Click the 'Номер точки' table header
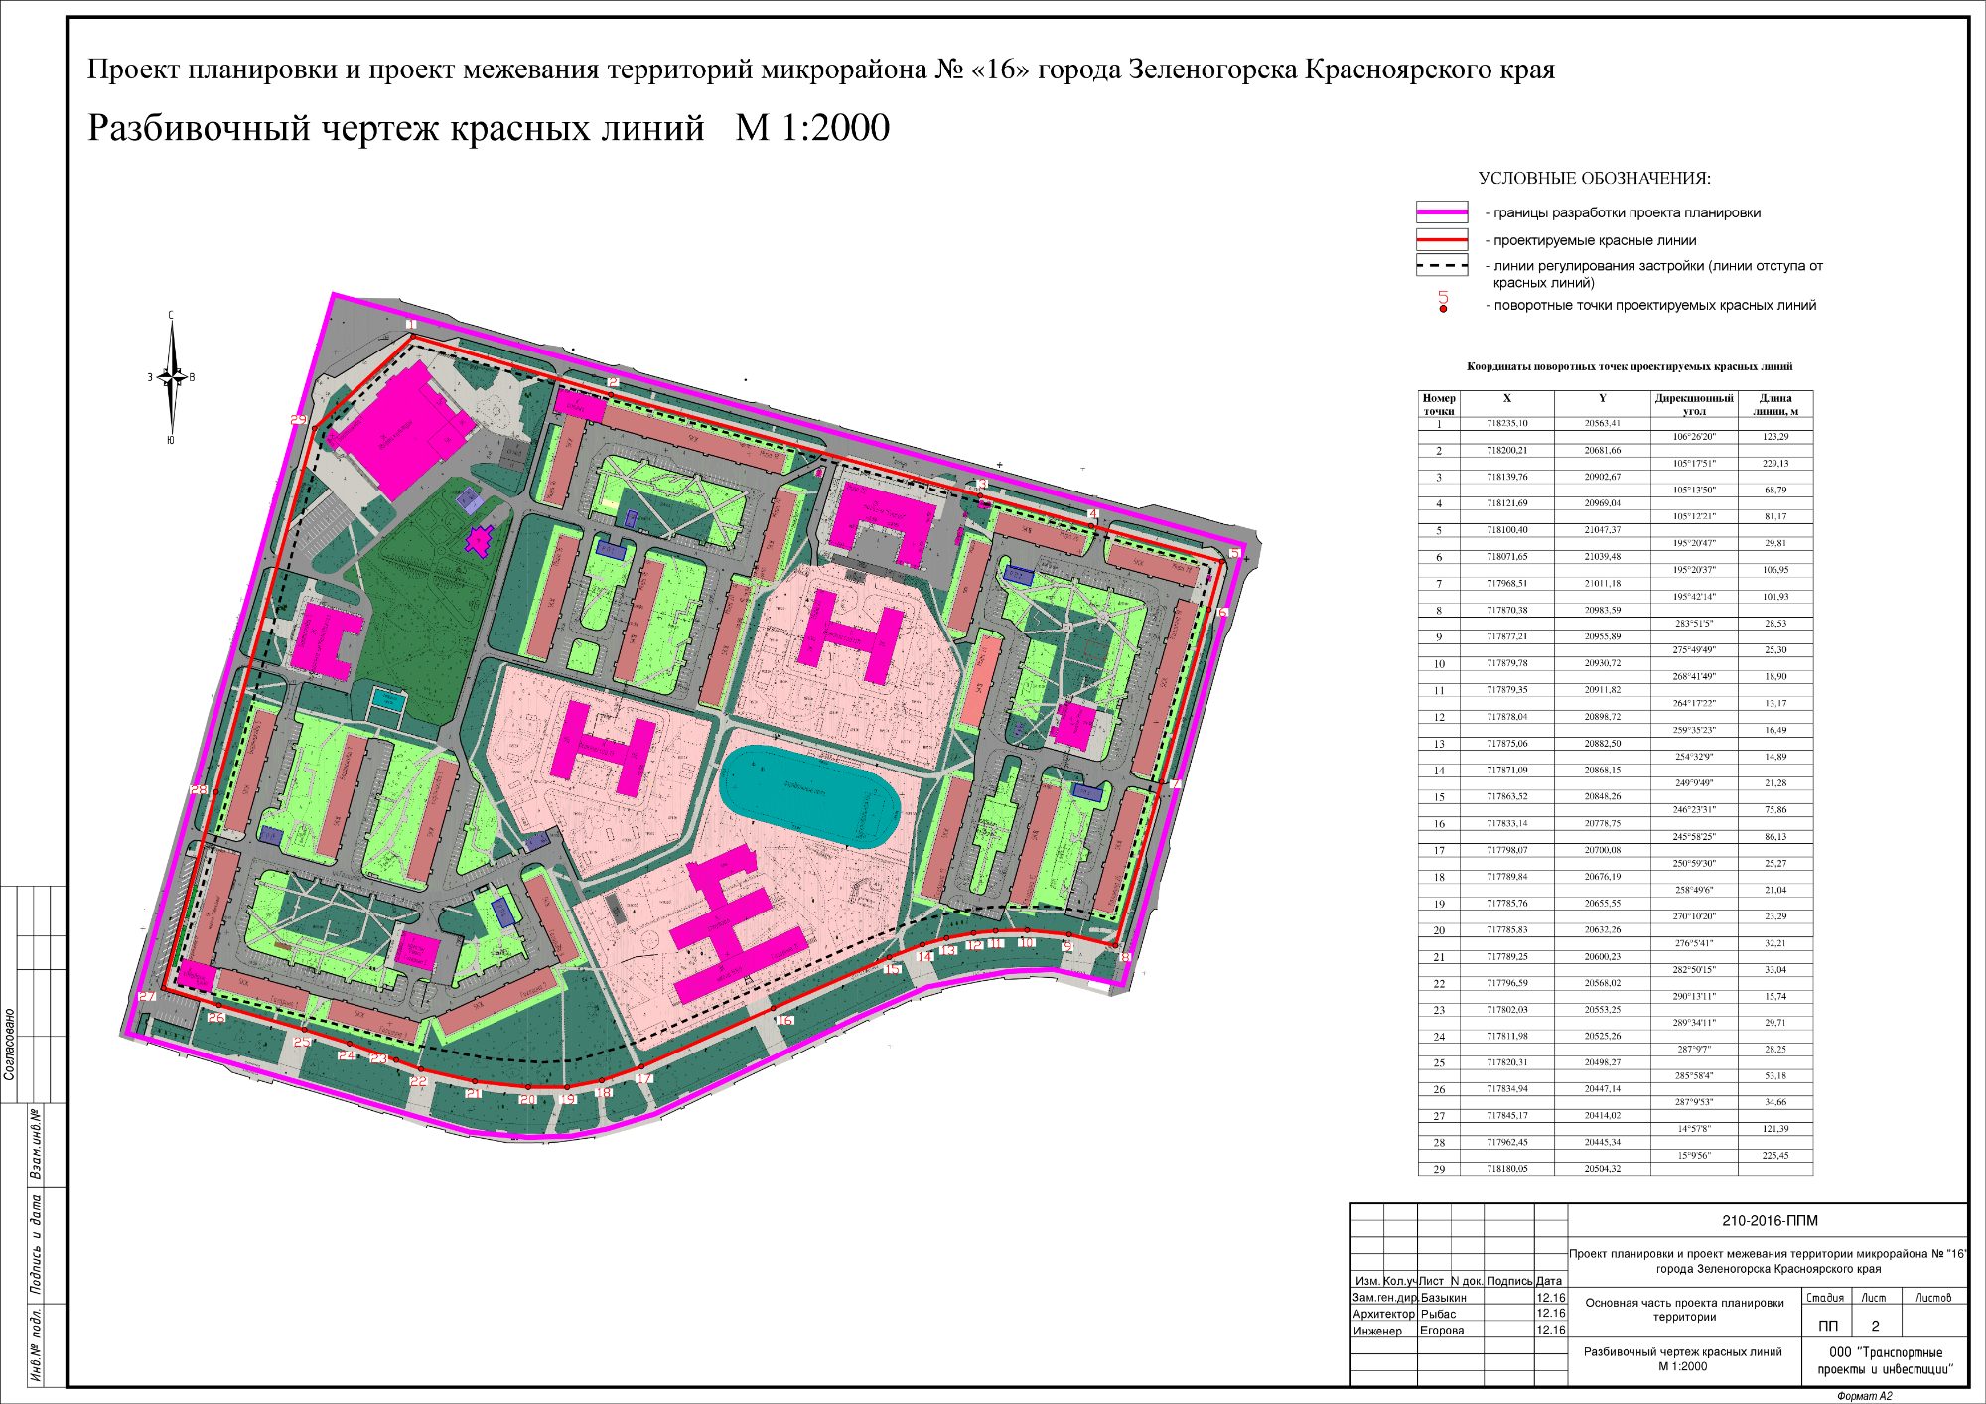The height and width of the screenshot is (1404, 1986). 1438,404
